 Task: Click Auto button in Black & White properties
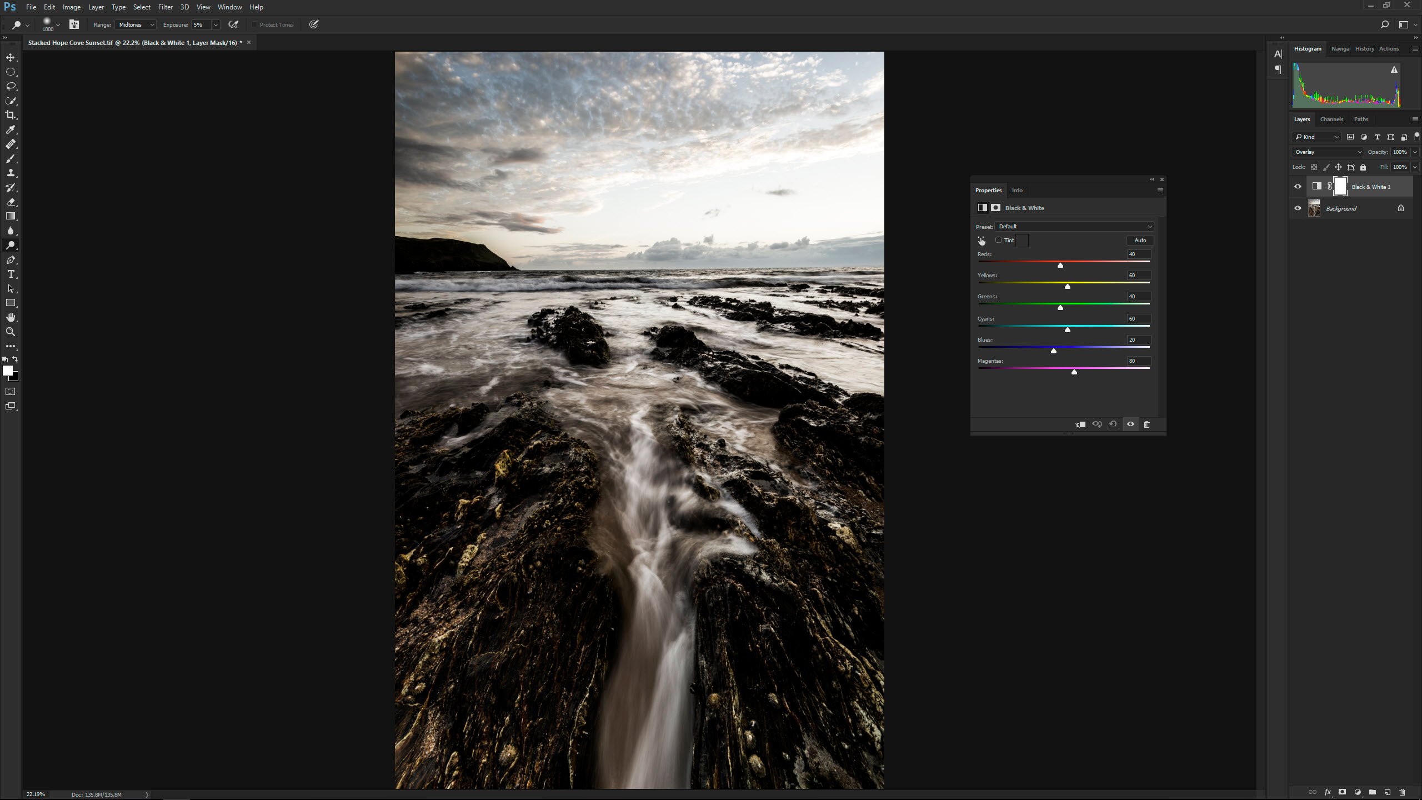1140,239
